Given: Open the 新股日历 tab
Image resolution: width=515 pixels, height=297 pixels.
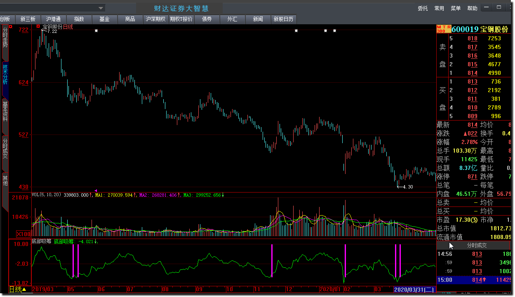Looking at the screenshot, I should pos(283,19).
